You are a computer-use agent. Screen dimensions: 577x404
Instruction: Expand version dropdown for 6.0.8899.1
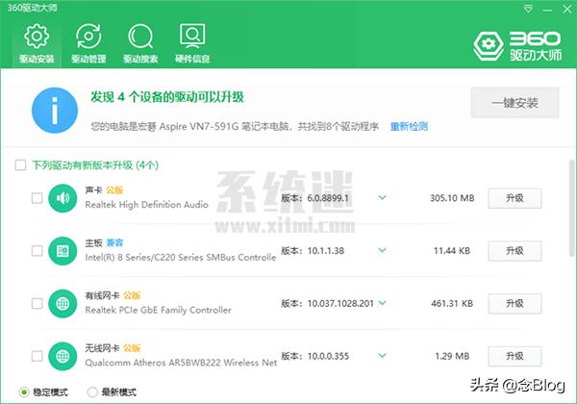[383, 198]
